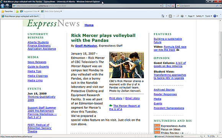This screenshot has height=138, width=222.
Task: Open Thinking Qualitatively 2009 event link
Action: pyautogui.click(x=41, y=98)
